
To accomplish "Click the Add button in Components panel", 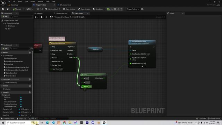I will coord(5,16).
